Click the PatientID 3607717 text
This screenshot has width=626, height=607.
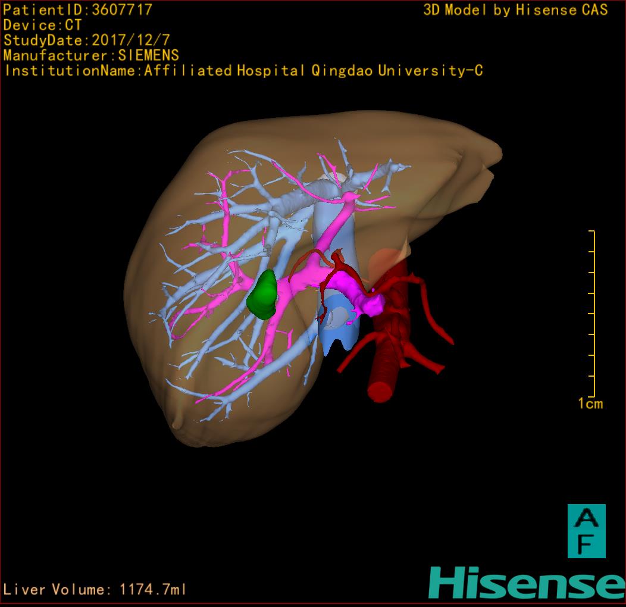[77, 10]
